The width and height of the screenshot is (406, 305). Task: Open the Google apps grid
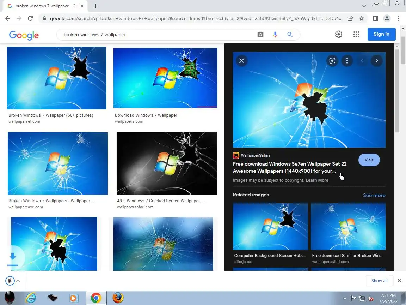[x=356, y=34]
